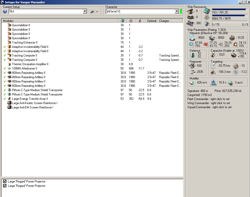Image resolution: width=250 pixels, height=197 pixels.
Task: Expand the Character selection dropdown
Action: click(177, 11)
